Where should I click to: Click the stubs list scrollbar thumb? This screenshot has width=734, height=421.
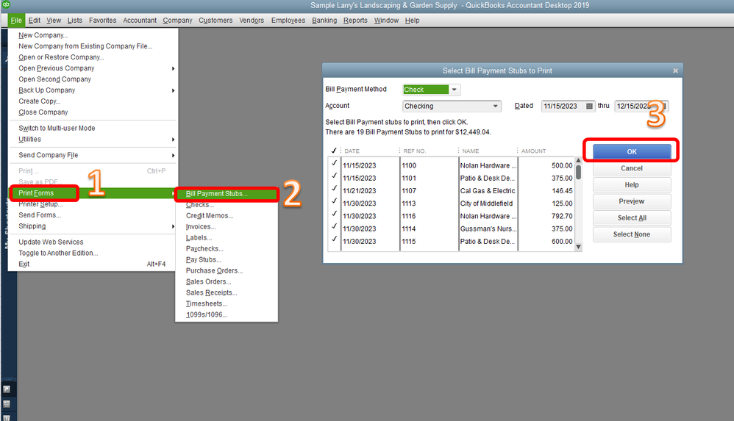579,172
